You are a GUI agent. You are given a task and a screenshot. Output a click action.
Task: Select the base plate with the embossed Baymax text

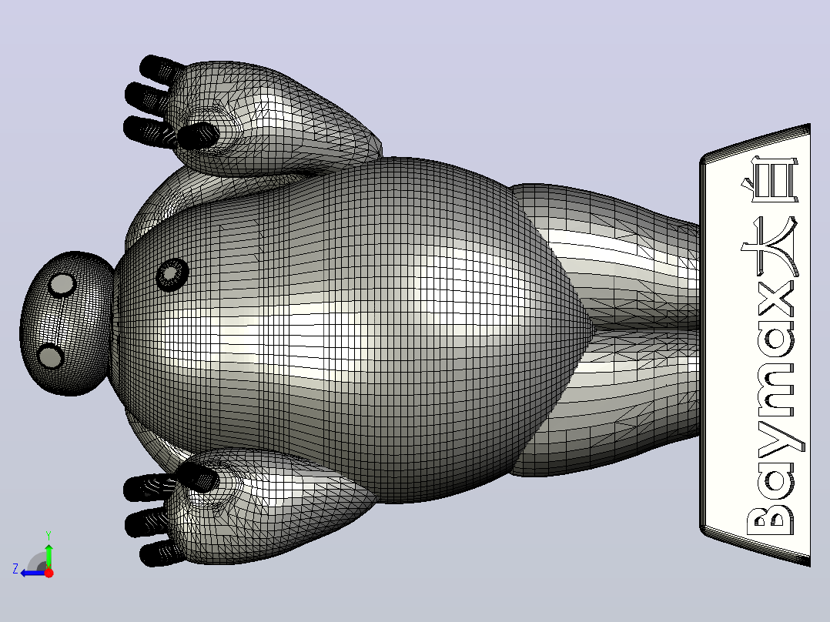(x=755, y=345)
